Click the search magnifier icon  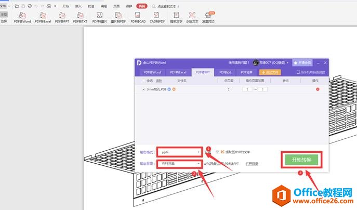pos(154,6)
